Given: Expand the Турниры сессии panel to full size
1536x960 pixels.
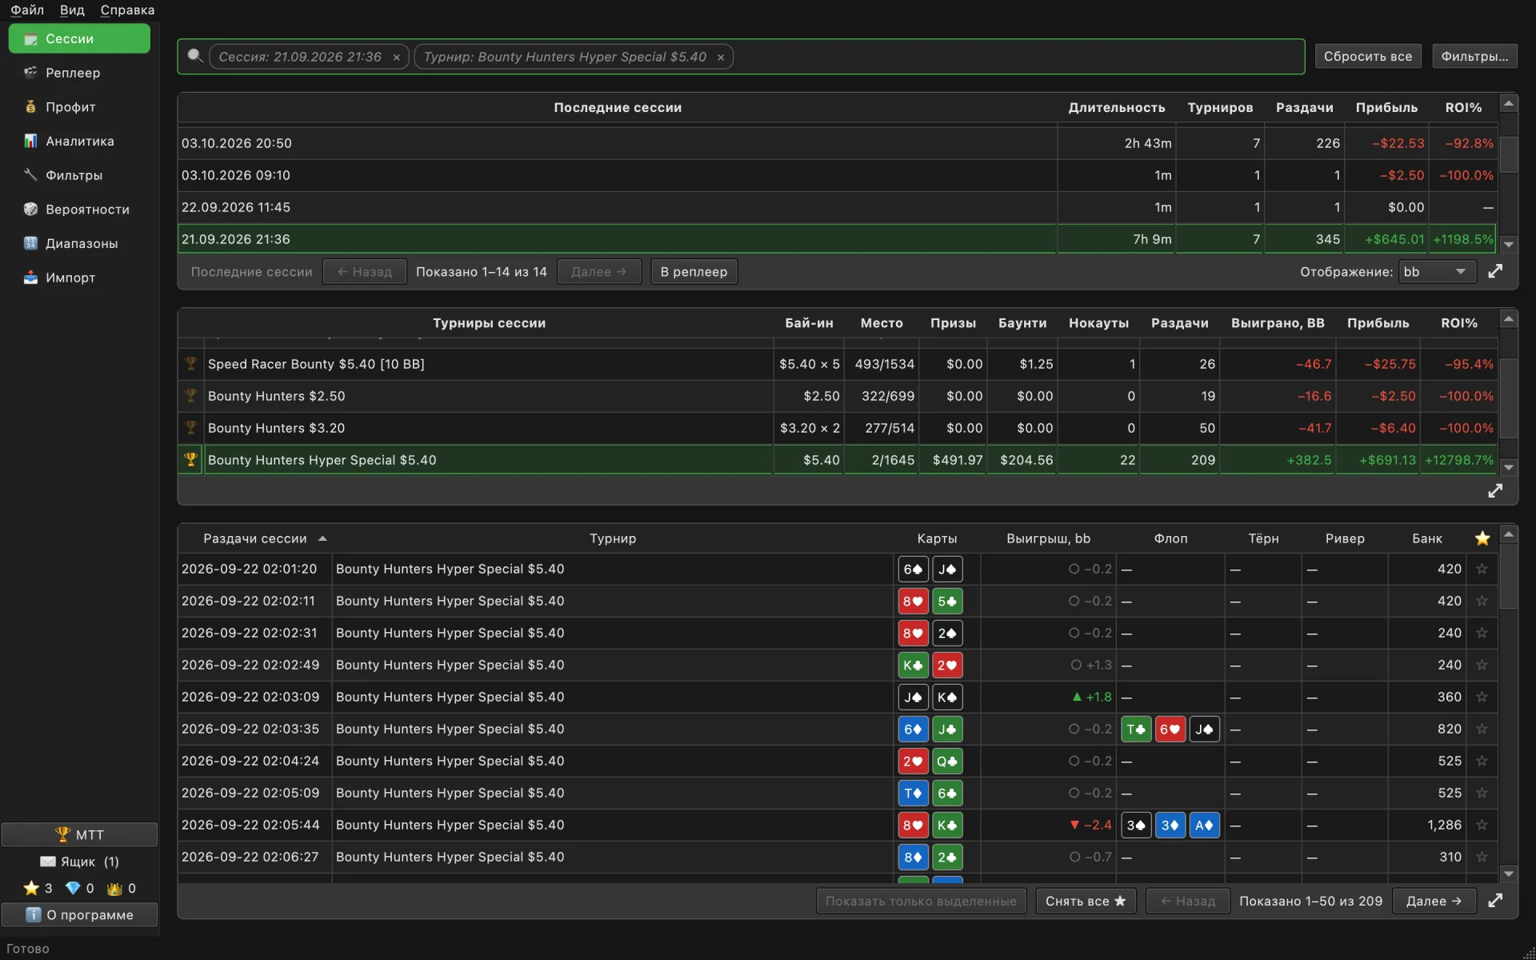Looking at the screenshot, I should [1495, 490].
